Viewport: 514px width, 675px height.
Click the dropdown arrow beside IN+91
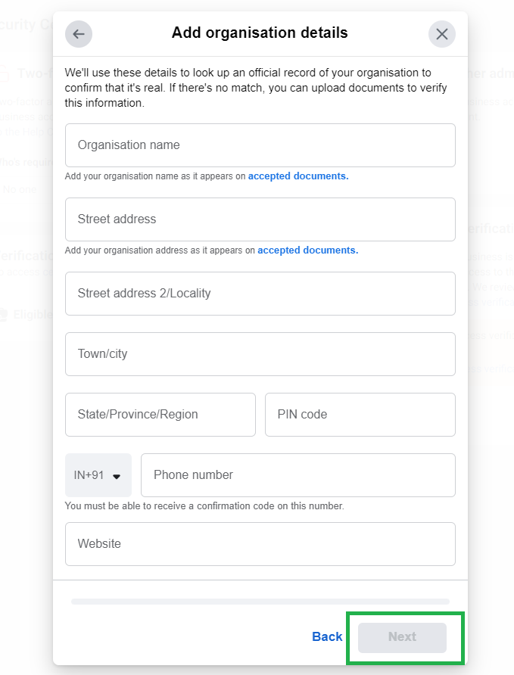tap(117, 476)
